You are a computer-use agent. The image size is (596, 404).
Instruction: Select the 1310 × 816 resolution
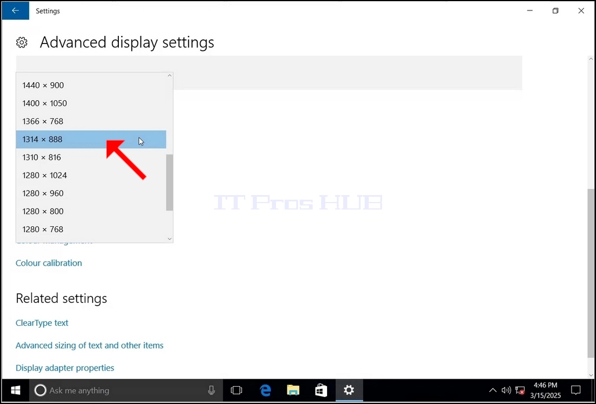pyautogui.click(x=91, y=157)
